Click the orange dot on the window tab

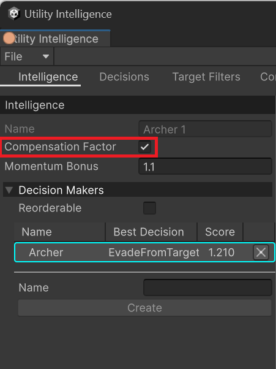click(x=9, y=38)
